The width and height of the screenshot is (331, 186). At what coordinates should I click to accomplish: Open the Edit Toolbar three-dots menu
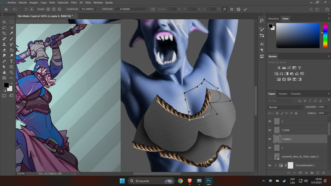click(11, 78)
